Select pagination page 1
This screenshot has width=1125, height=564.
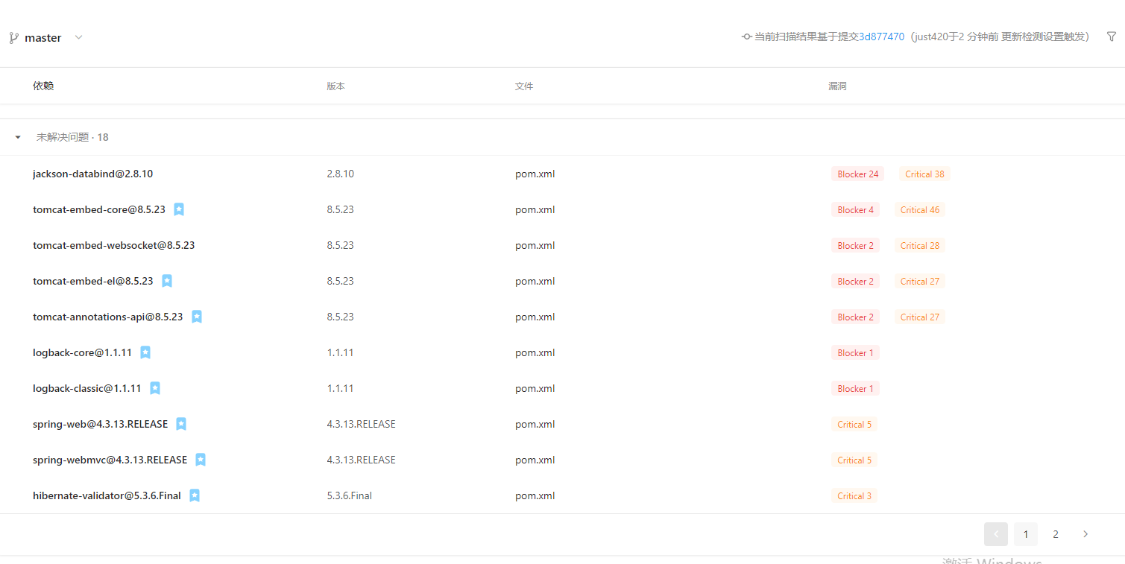point(1026,534)
